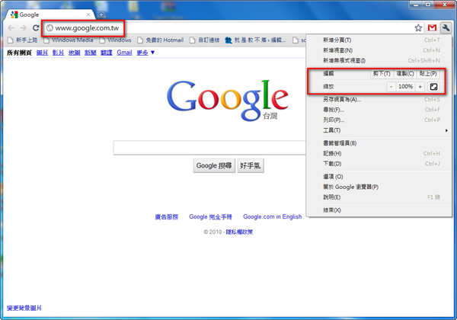Image resolution: width=457 pixels, height=320 pixels.
Task: Click the 翻譯 translate link
Action: click(x=107, y=53)
